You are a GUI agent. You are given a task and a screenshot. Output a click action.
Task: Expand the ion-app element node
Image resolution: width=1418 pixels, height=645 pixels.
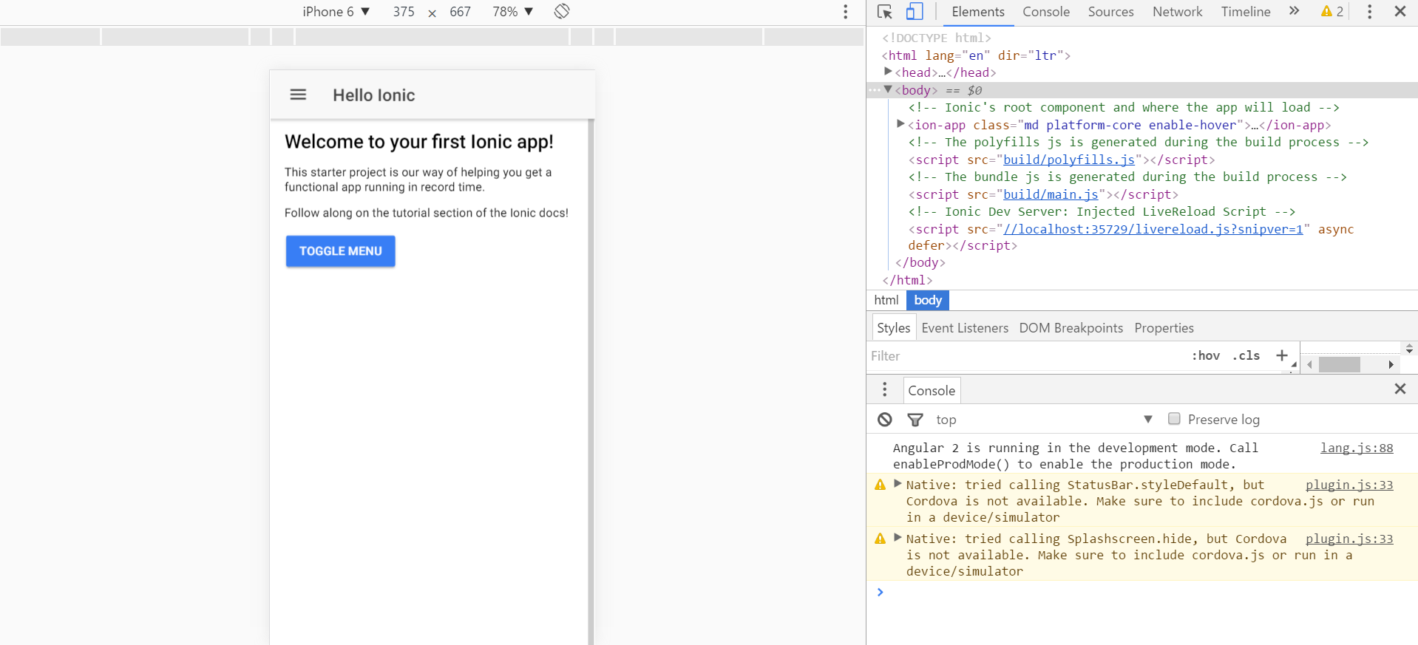[900, 124]
